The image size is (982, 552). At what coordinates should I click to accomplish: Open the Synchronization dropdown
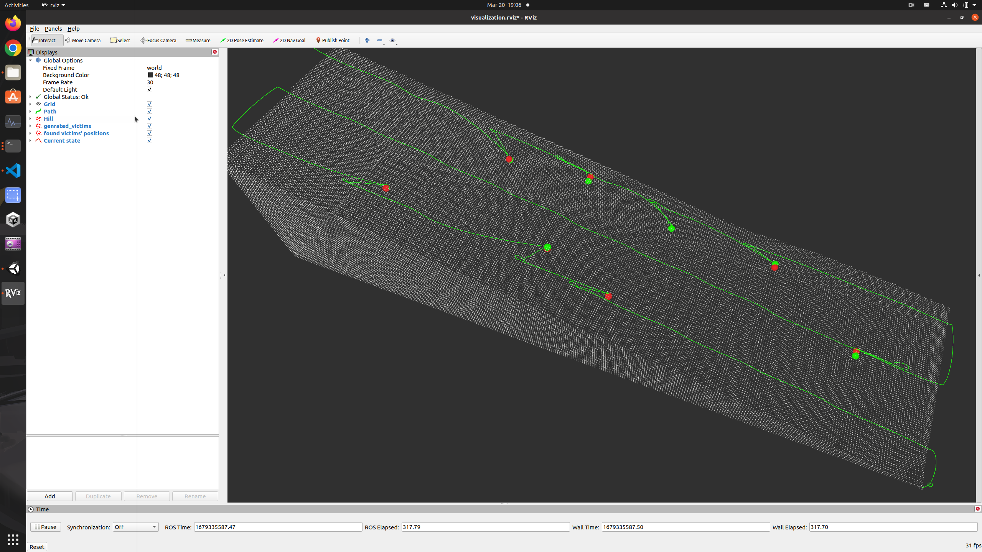[x=135, y=527]
